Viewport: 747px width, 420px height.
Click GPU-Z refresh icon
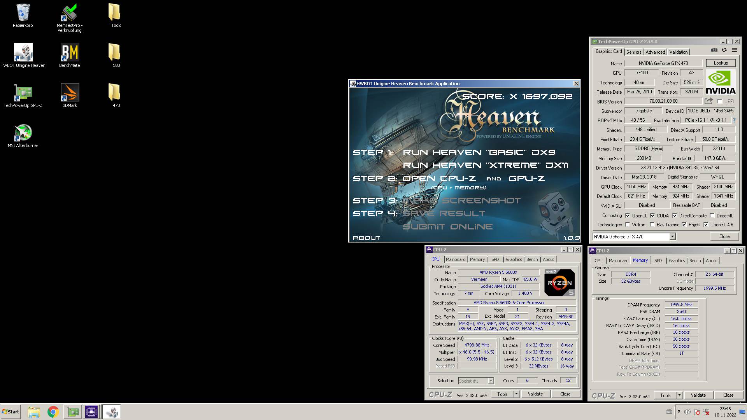(x=724, y=50)
